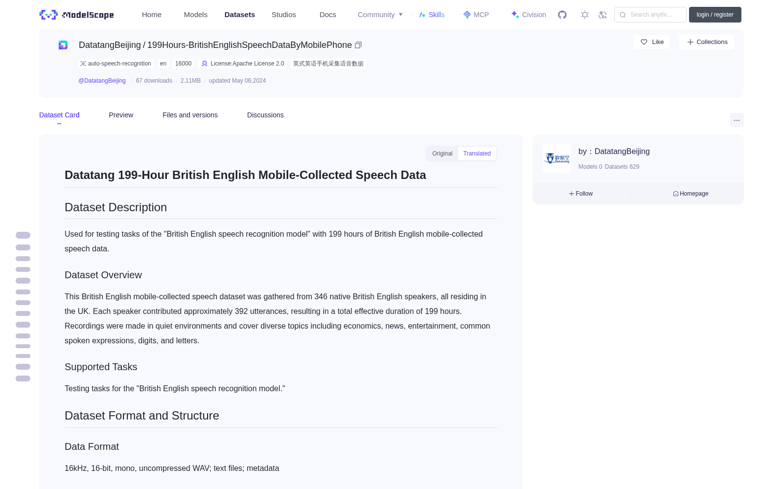Click the "Dataset Overview" heading
This screenshot has width=783, height=489.
point(103,275)
